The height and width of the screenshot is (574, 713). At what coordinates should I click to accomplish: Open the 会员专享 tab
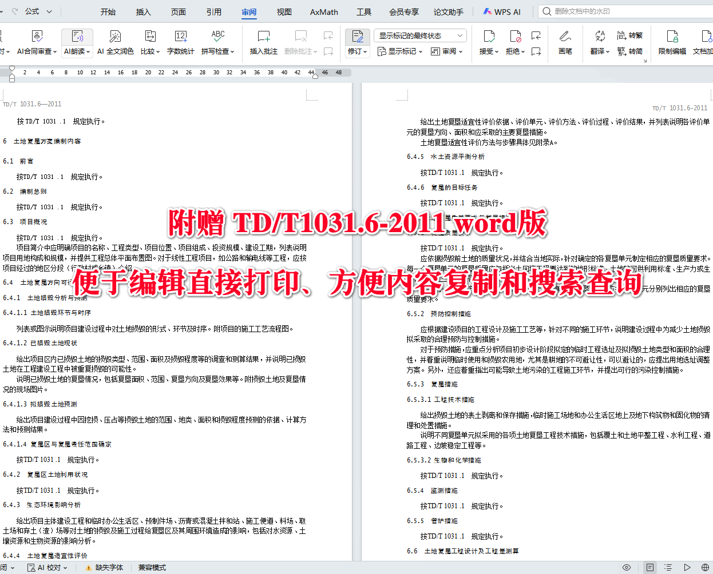[x=404, y=11]
